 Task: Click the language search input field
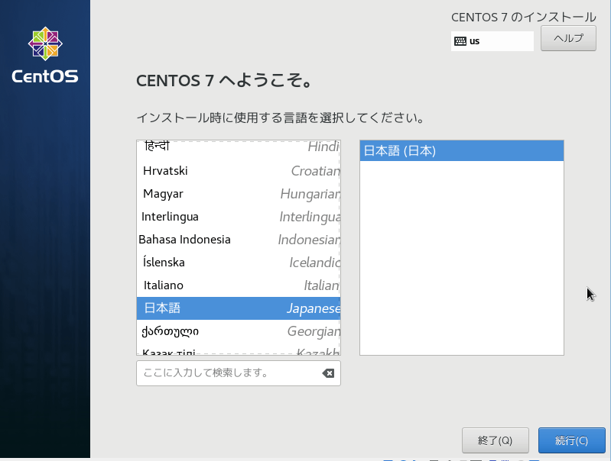228,373
